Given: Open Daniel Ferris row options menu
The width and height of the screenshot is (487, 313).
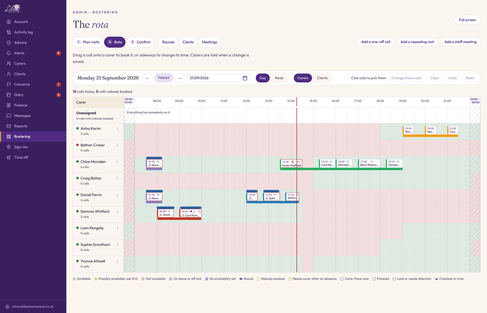Looking at the screenshot, I should coord(118,195).
